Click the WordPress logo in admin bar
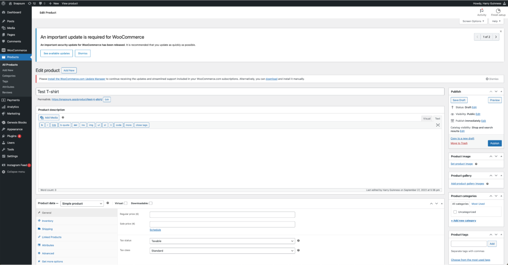Screen dimensions: 508x265 (x=3, y=3)
